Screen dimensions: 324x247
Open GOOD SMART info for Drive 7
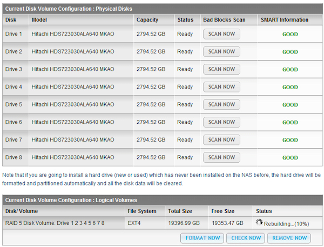pyautogui.click(x=290, y=141)
